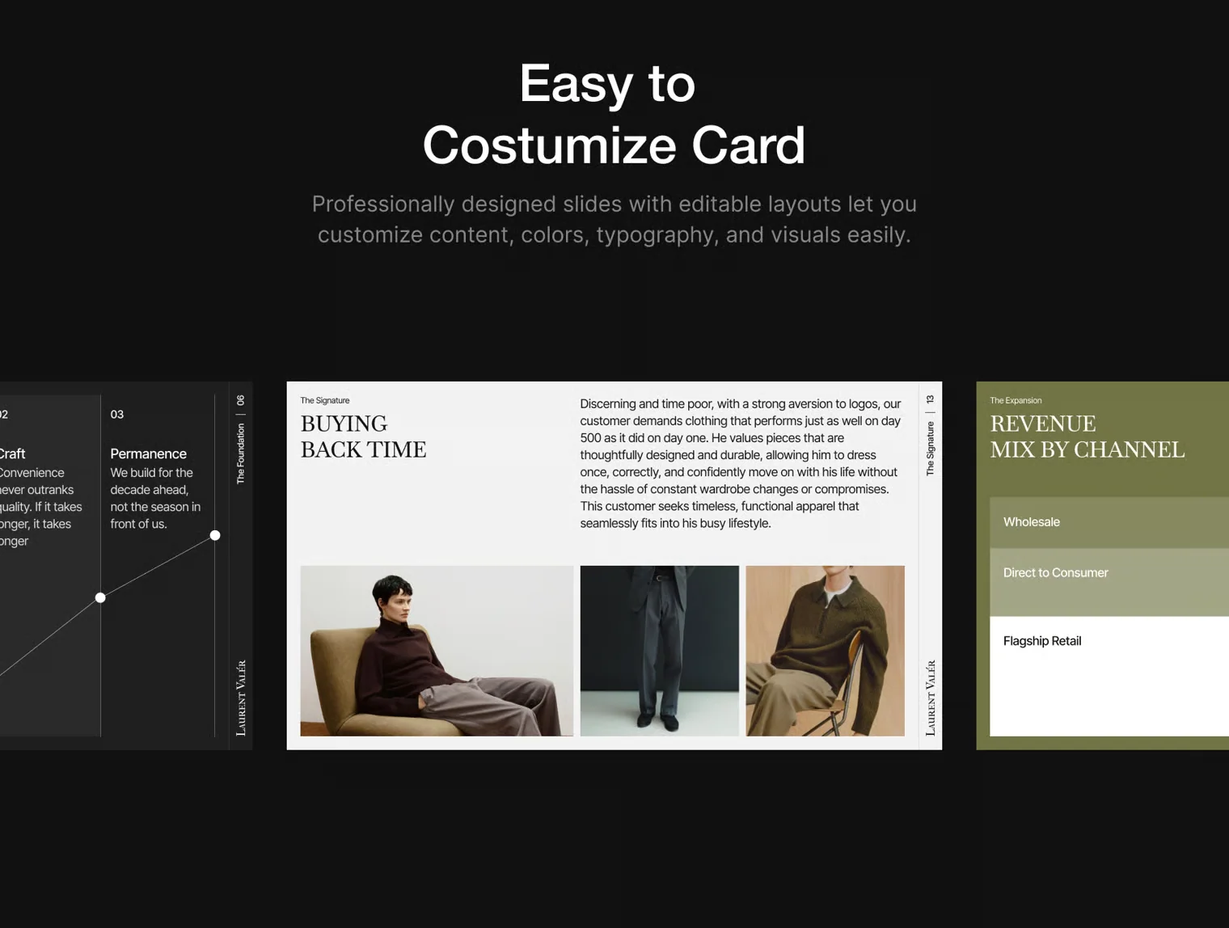Select the "03" column number
The width and height of the screenshot is (1229, 928).
pos(117,415)
